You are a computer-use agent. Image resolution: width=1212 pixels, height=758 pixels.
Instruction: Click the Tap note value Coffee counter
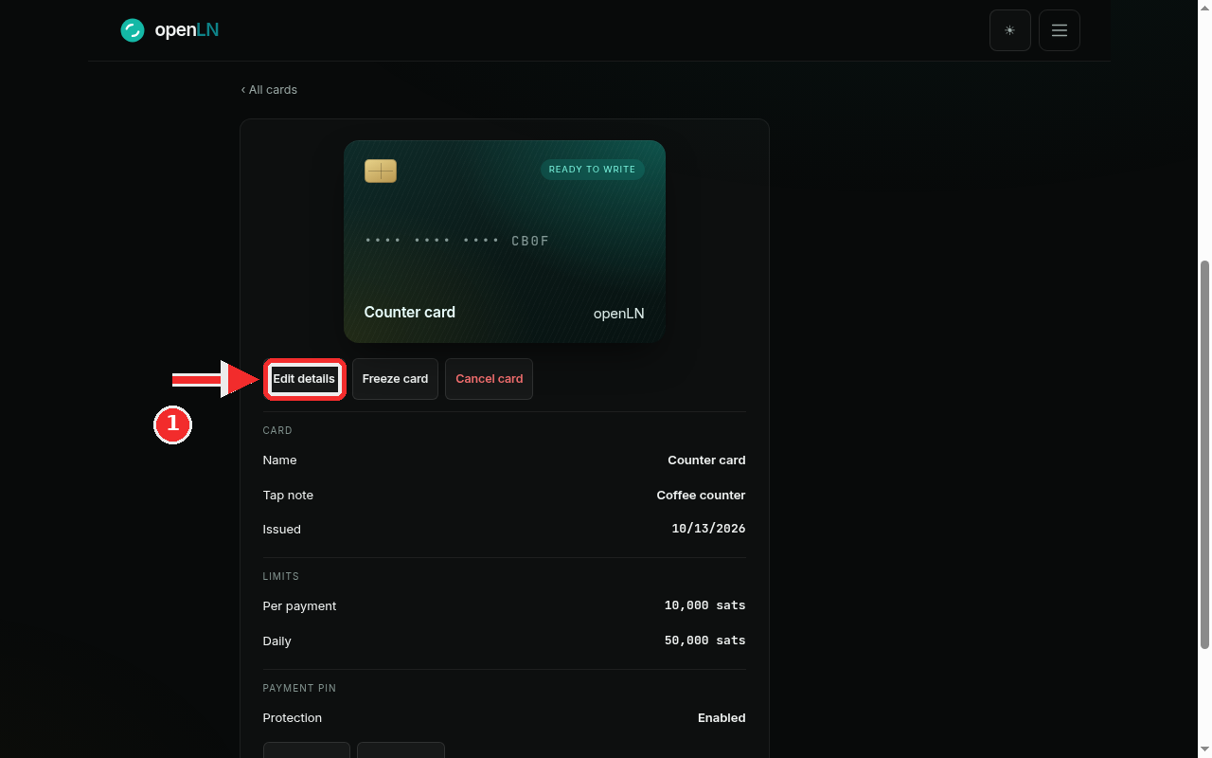[x=701, y=496]
